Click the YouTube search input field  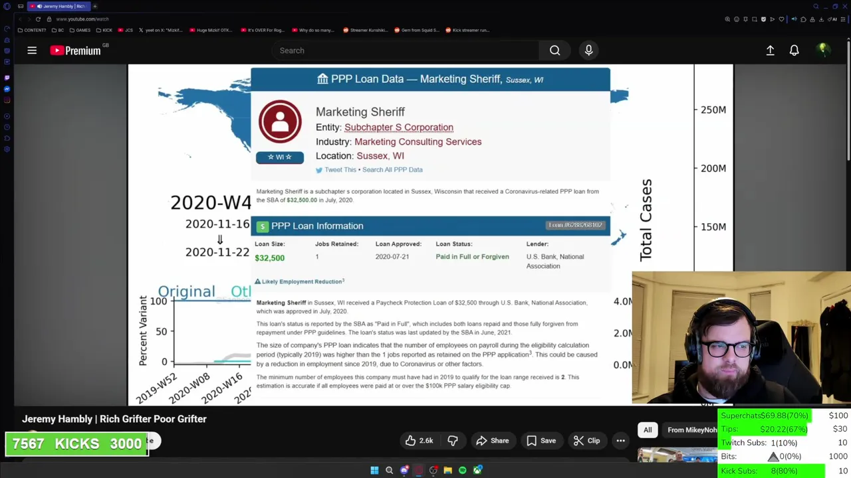(x=406, y=50)
